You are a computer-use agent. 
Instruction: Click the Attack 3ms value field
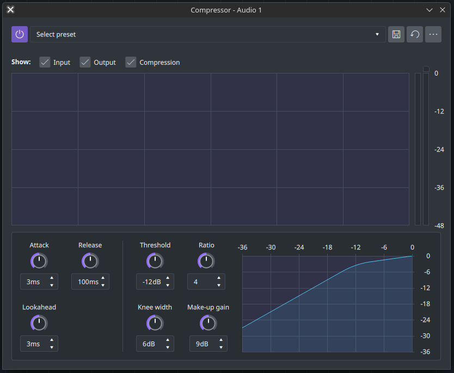(x=39, y=282)
